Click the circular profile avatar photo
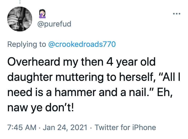 pos(20,19)
